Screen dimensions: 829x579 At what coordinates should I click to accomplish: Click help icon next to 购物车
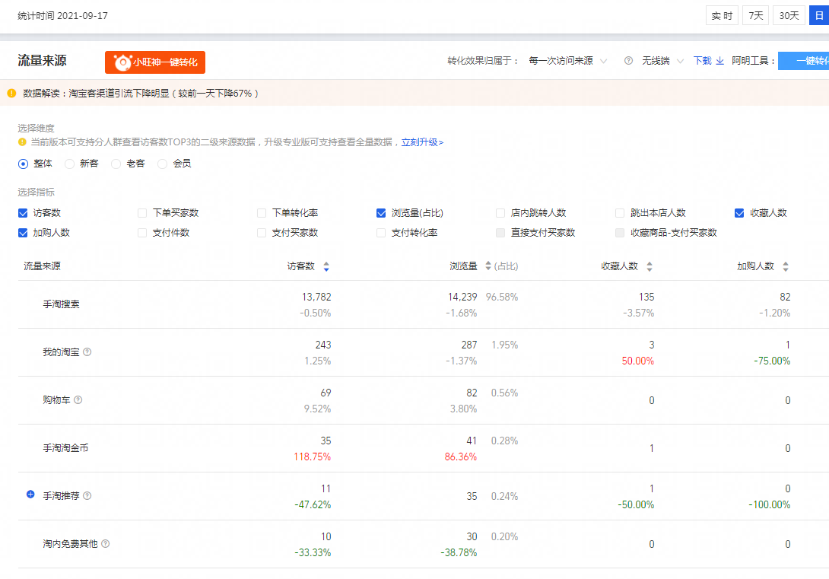78,399
